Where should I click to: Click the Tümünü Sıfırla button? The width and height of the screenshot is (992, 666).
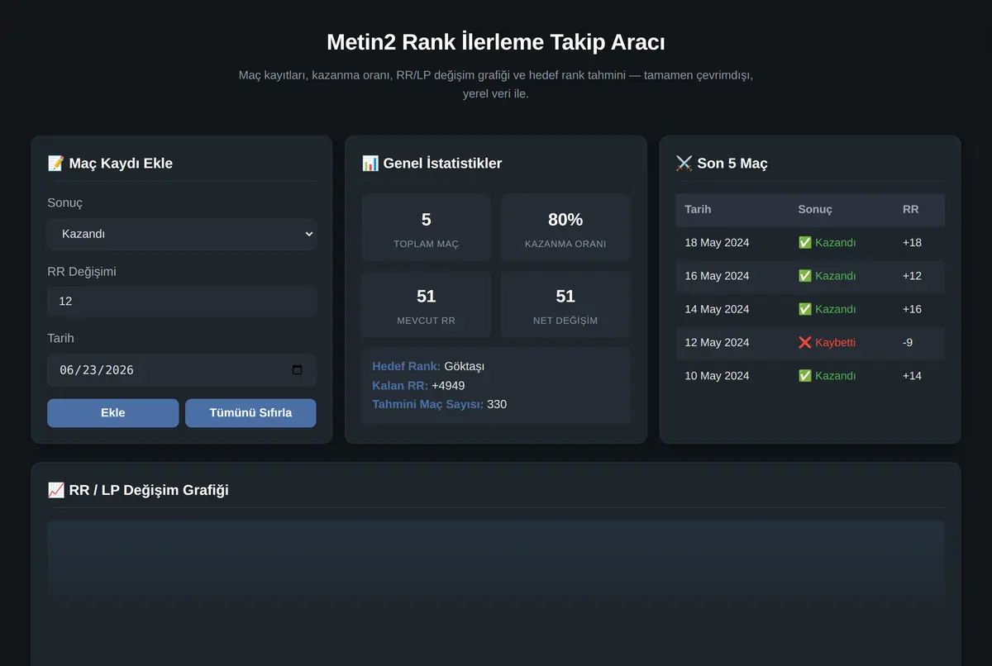point(250,412)
